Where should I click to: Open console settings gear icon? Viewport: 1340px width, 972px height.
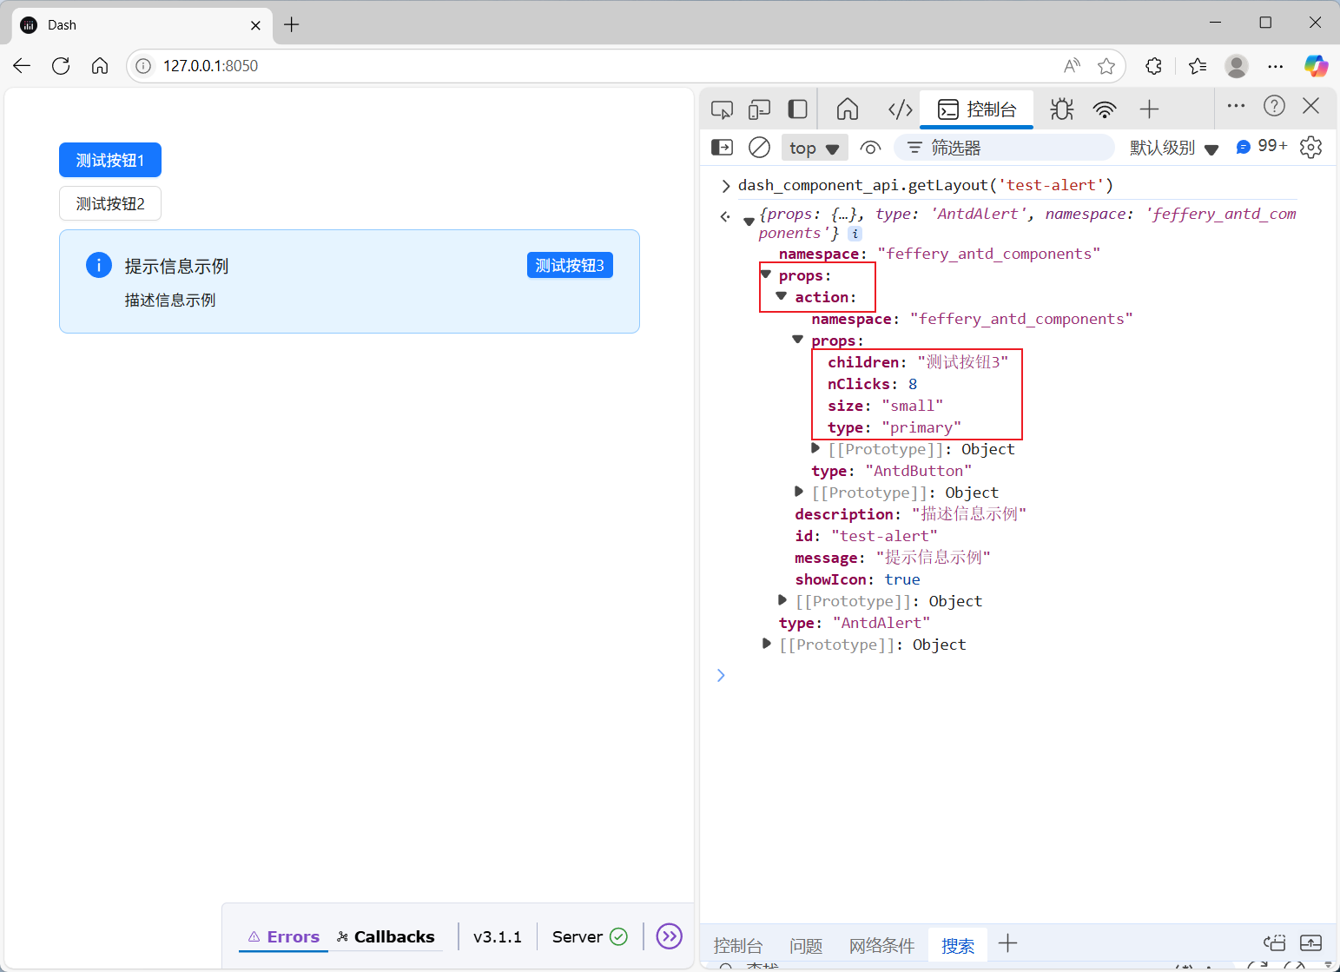[1311, 148]
